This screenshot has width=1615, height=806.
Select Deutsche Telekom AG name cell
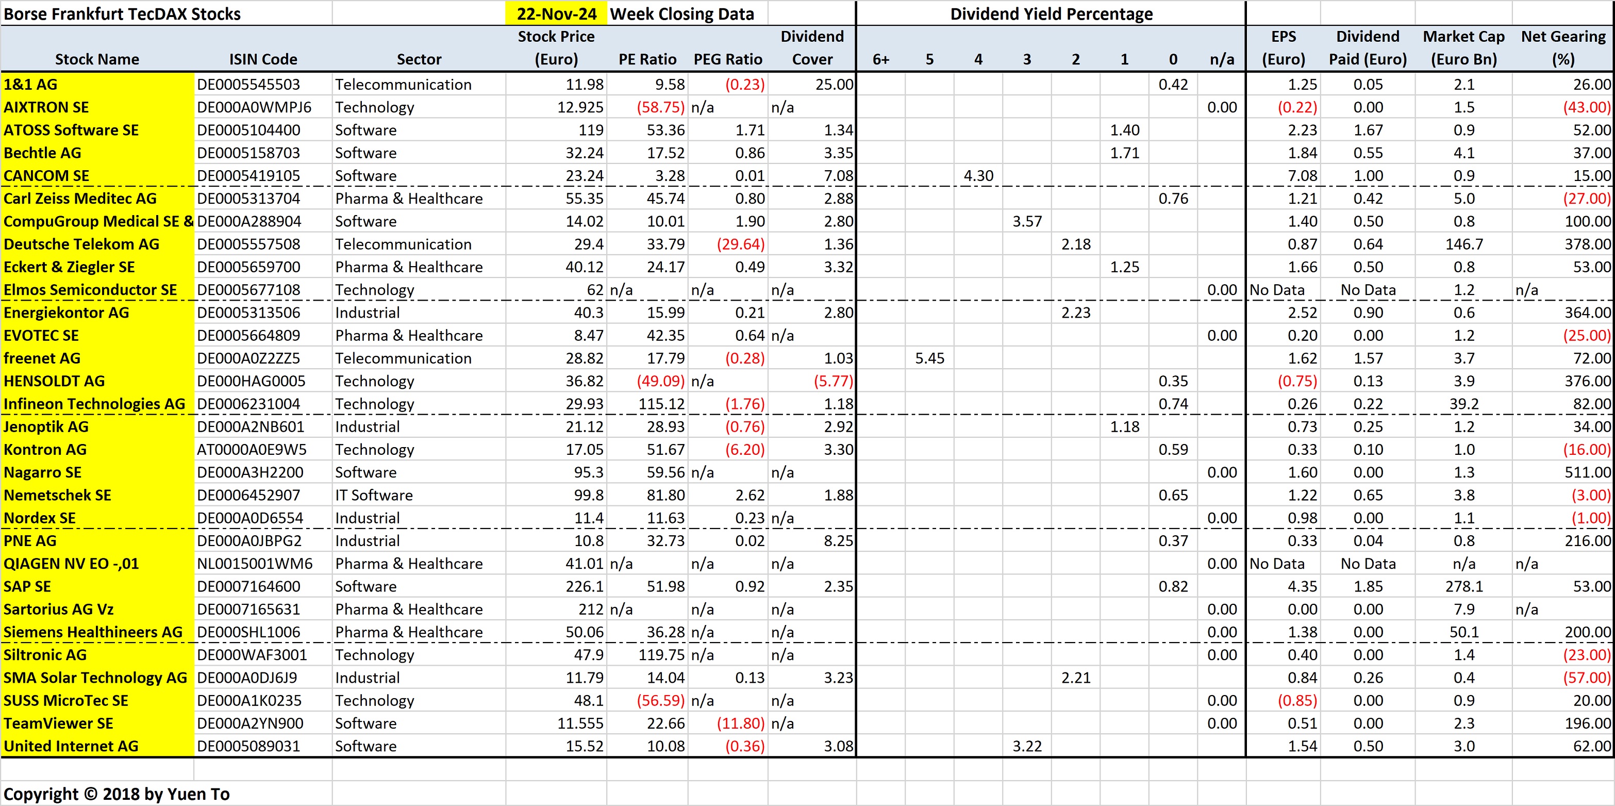click(x=97, y=244)
